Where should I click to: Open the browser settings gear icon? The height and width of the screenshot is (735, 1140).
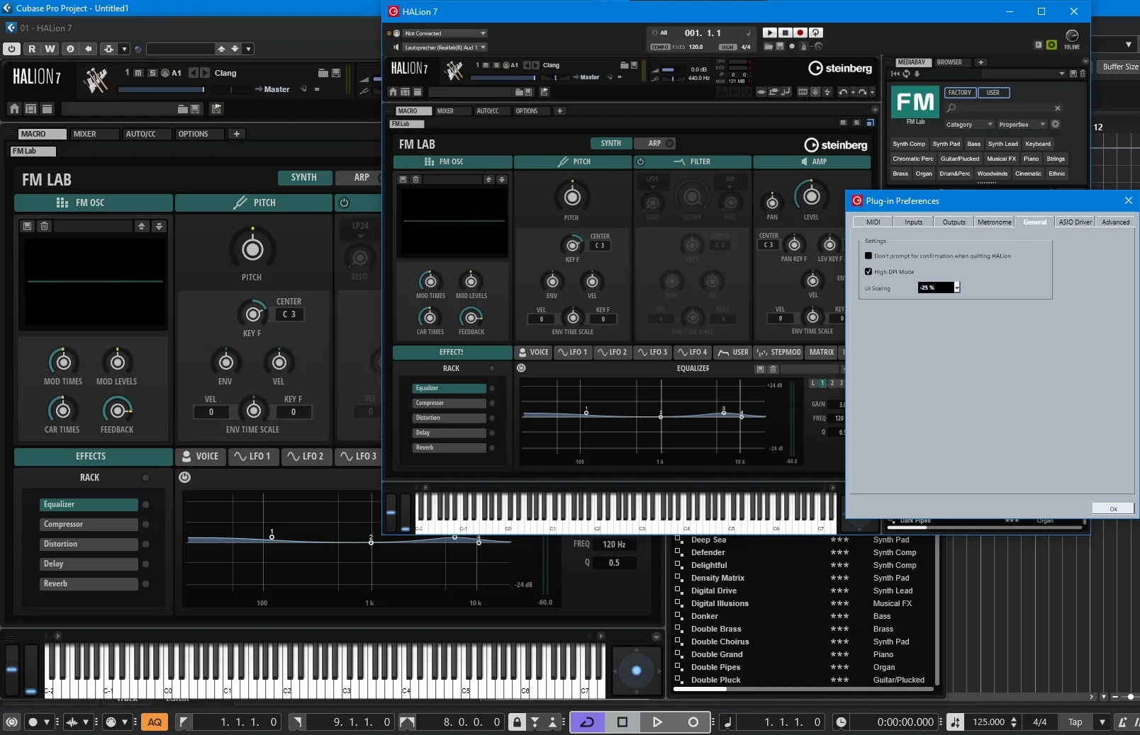[1055, 124]
